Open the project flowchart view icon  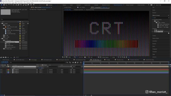28,23
